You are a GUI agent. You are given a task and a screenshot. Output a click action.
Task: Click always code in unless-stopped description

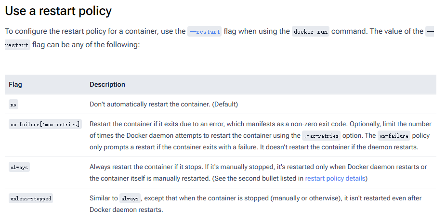point(130,198)
